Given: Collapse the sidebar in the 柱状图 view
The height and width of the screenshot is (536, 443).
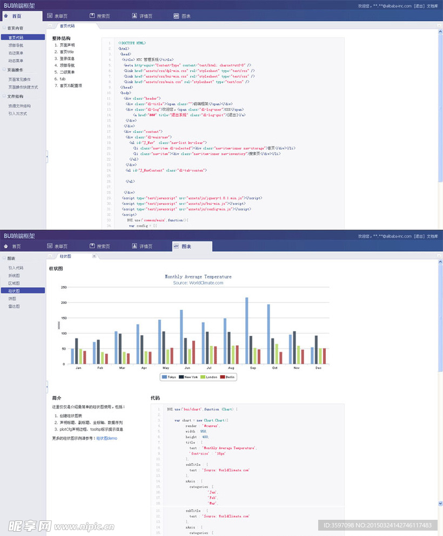Looking at the screenshot, I should [x=47, y=386].
